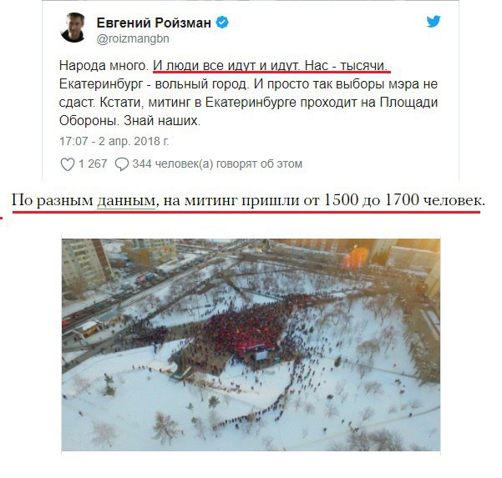Open replies via the speech bubble icon
The width and height of the screenshot is (502, 478).
(x=122, y=164)
